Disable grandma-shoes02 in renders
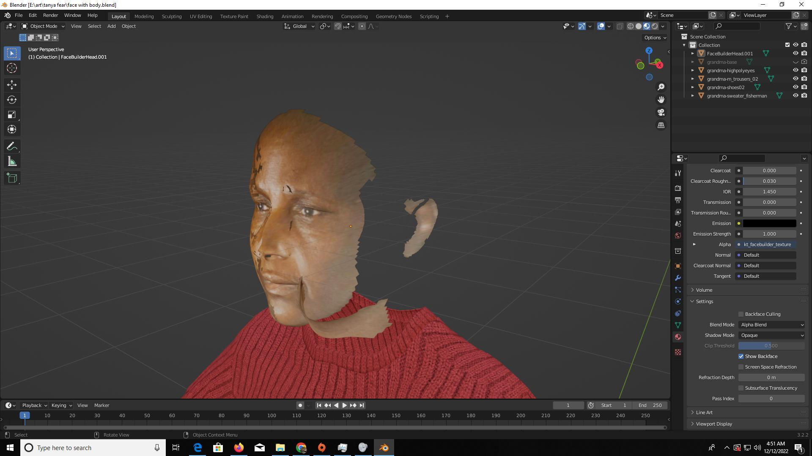This screenshot has height=456, width=812. click(x=804, y=87)
